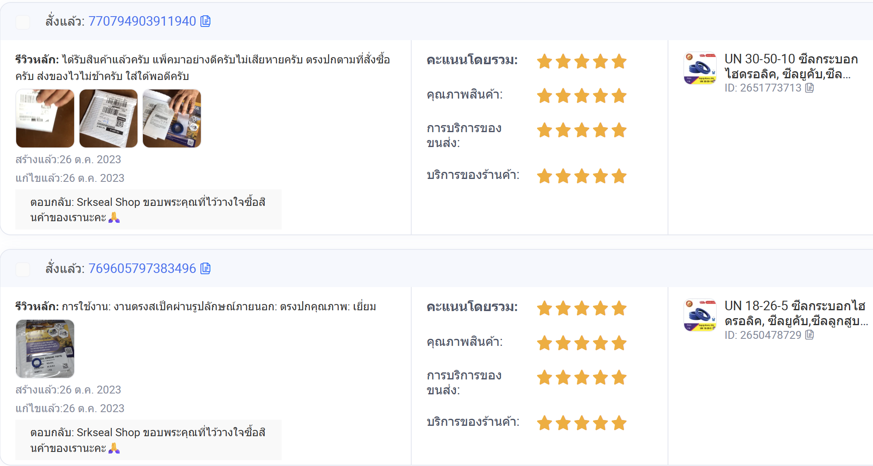This screenshot has width=873, height=466.
Task: Open UN 30-50-10 product title
Action: (791, 67)
